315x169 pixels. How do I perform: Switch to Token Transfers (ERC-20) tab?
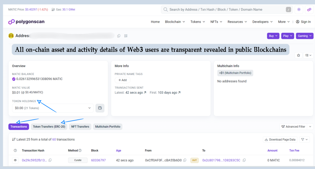49,126
